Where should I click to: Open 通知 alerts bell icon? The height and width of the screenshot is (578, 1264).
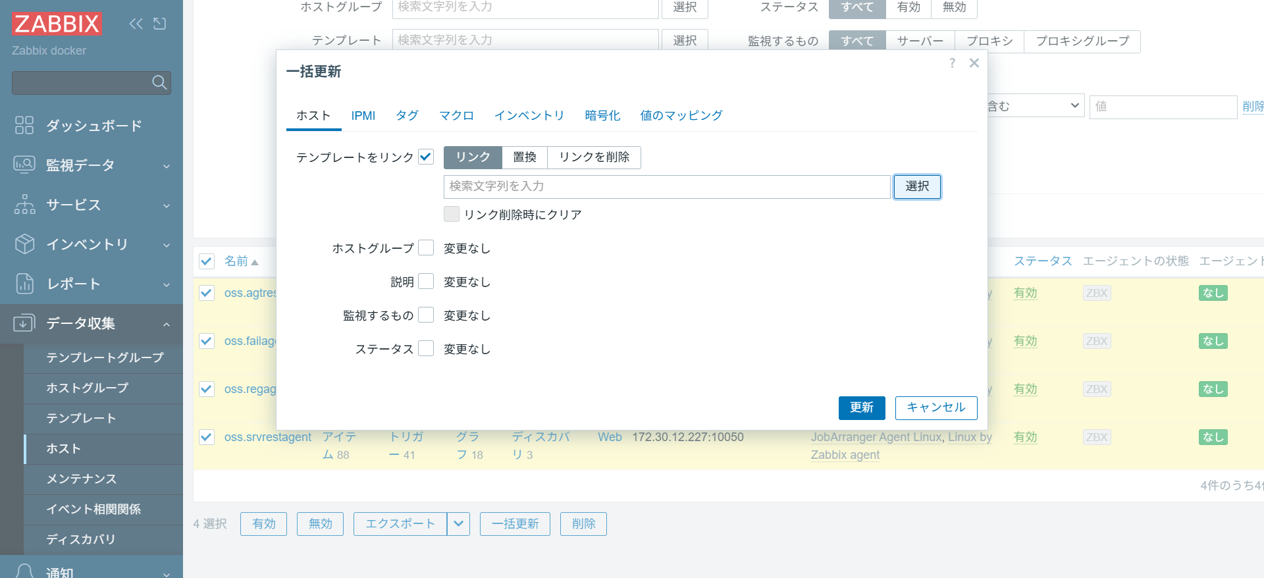point(24,571)
